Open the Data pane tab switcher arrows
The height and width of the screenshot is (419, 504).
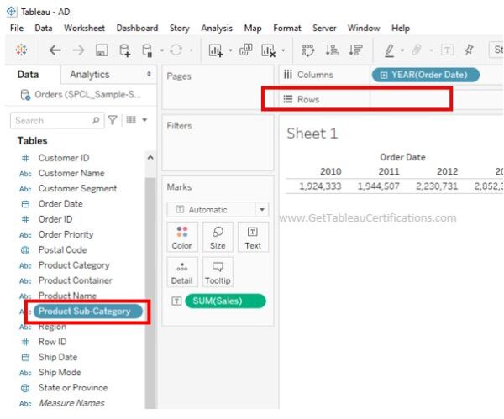[x=149, y=74]
